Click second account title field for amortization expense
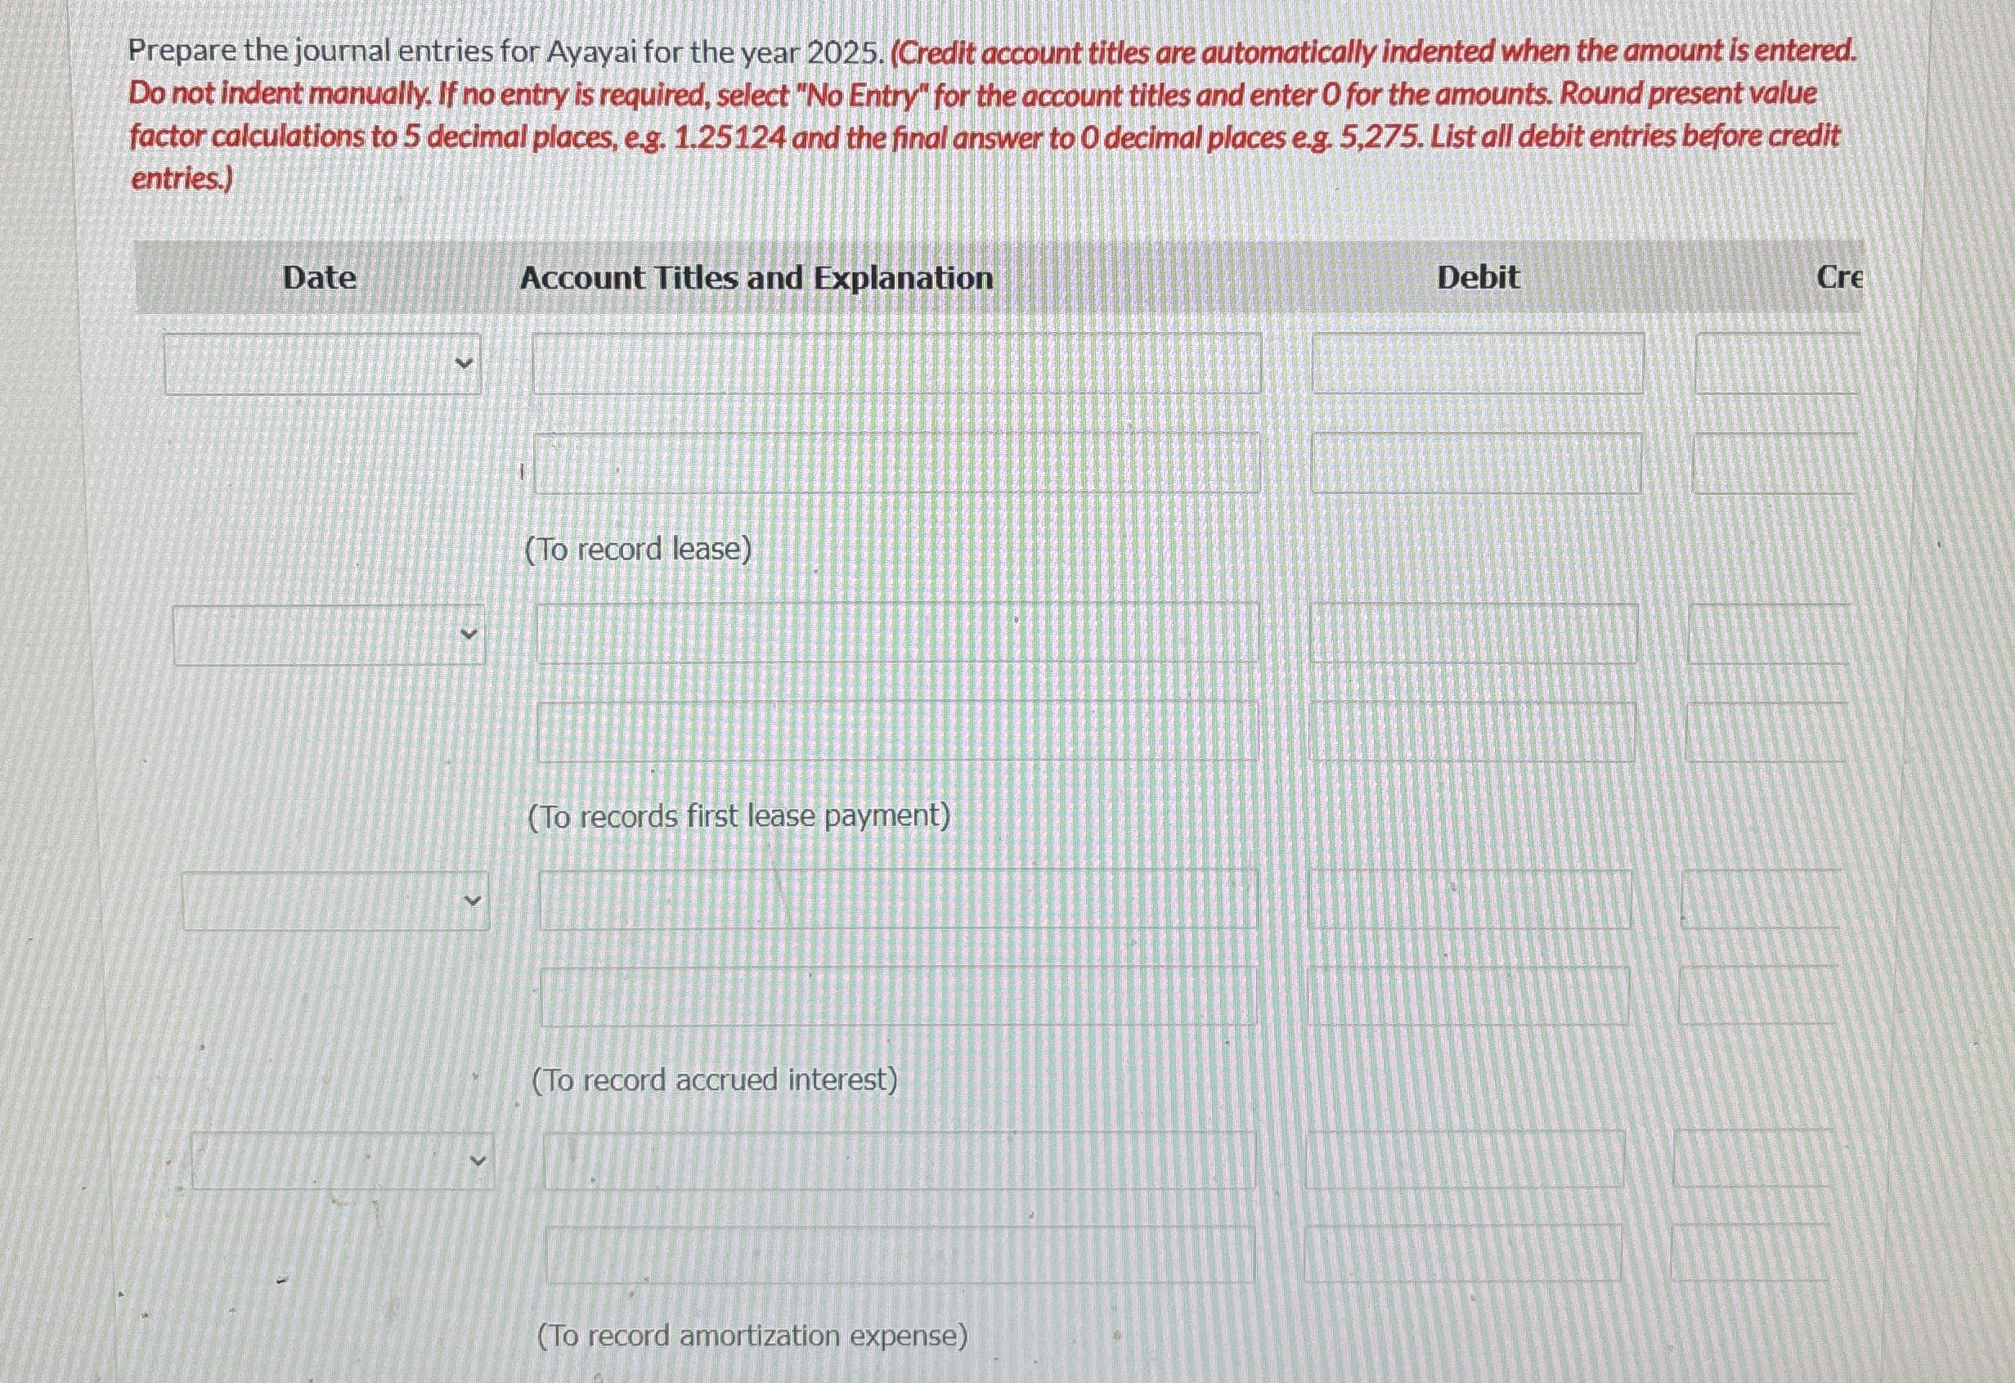 click(900, 1255)
